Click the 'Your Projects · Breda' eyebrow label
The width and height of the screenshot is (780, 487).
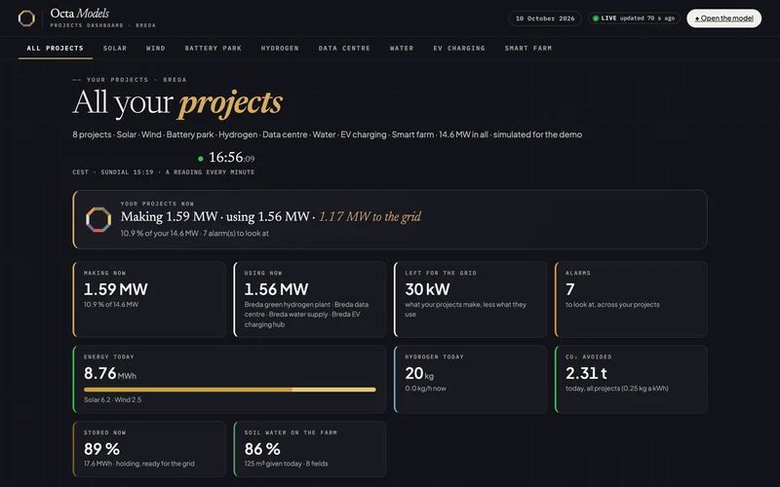coord(130,80)
